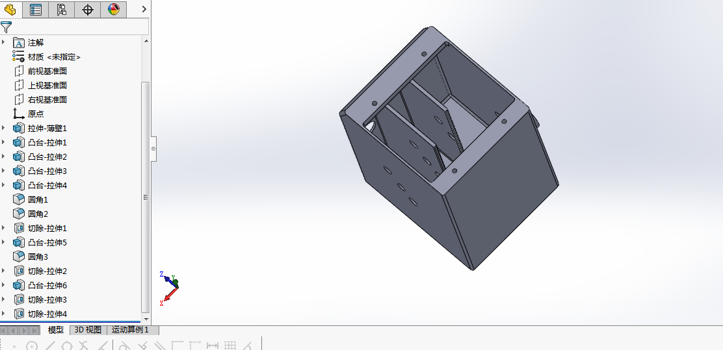Image resolution: width=723 pixels, height=350 pixels.
Task: Select the 前视基准面 plane icon
Action: (18, 71)
